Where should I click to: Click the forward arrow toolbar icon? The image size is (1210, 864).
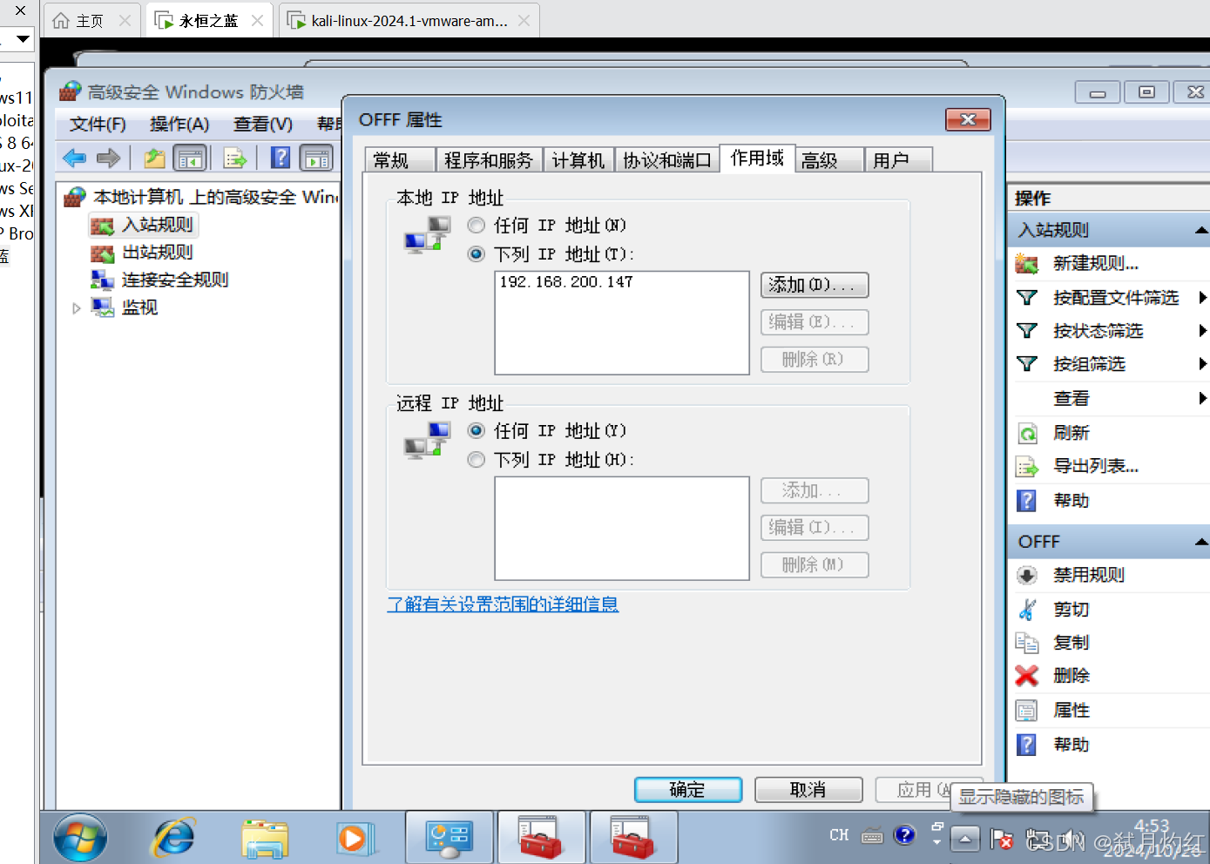[109, 158]
